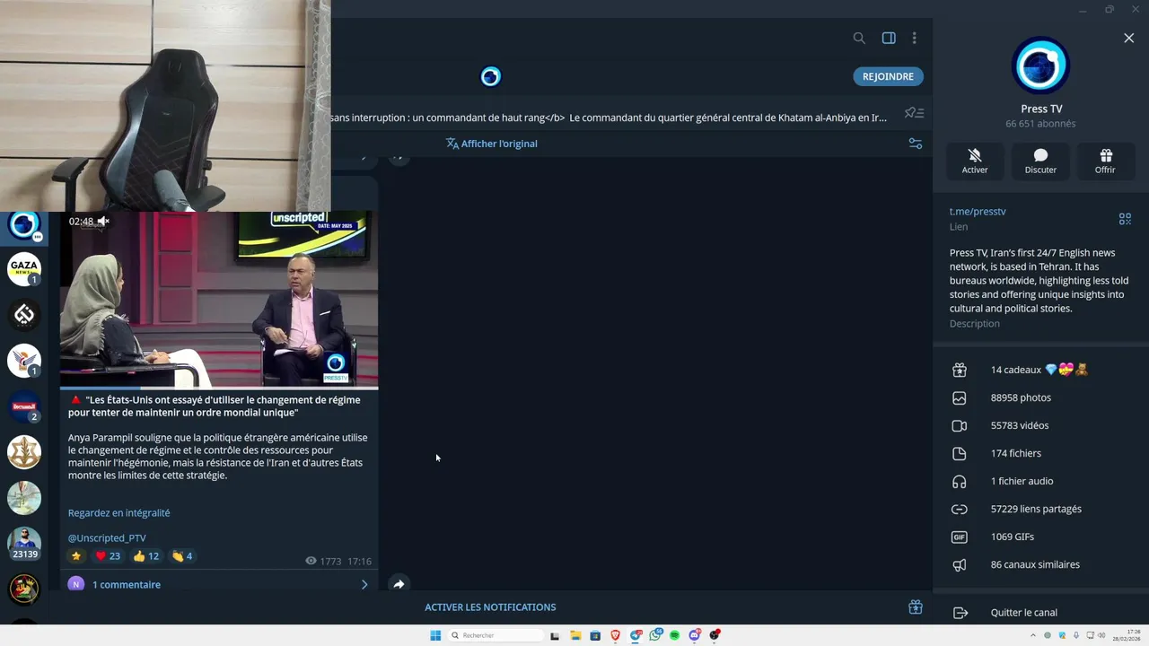Toggle the side panel layout icon
This screenshot has height=646, width=1149.
tap(889, 38)
